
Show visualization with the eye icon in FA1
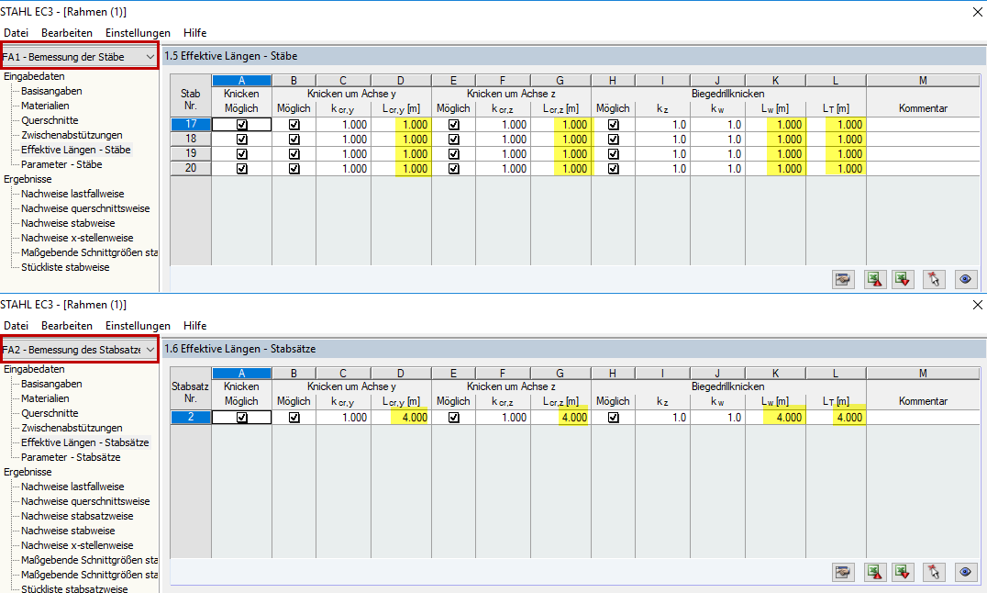point(965,279)
